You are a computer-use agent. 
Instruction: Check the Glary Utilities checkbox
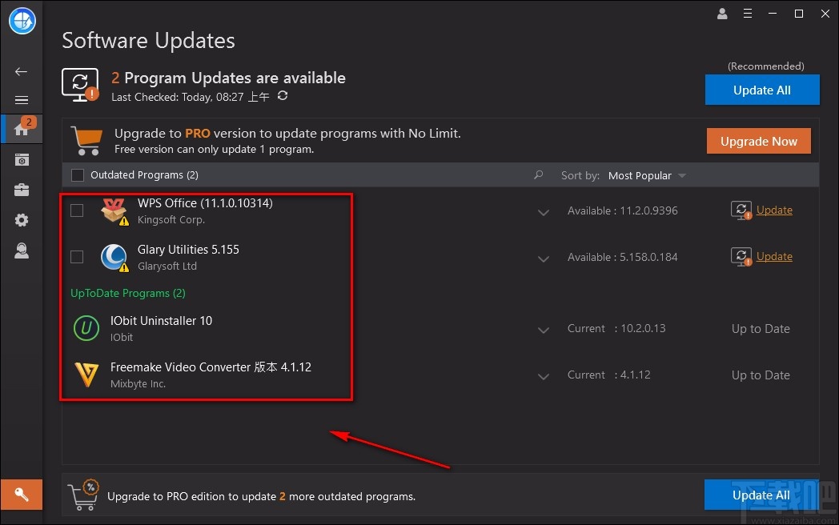[x=77, y=257]
